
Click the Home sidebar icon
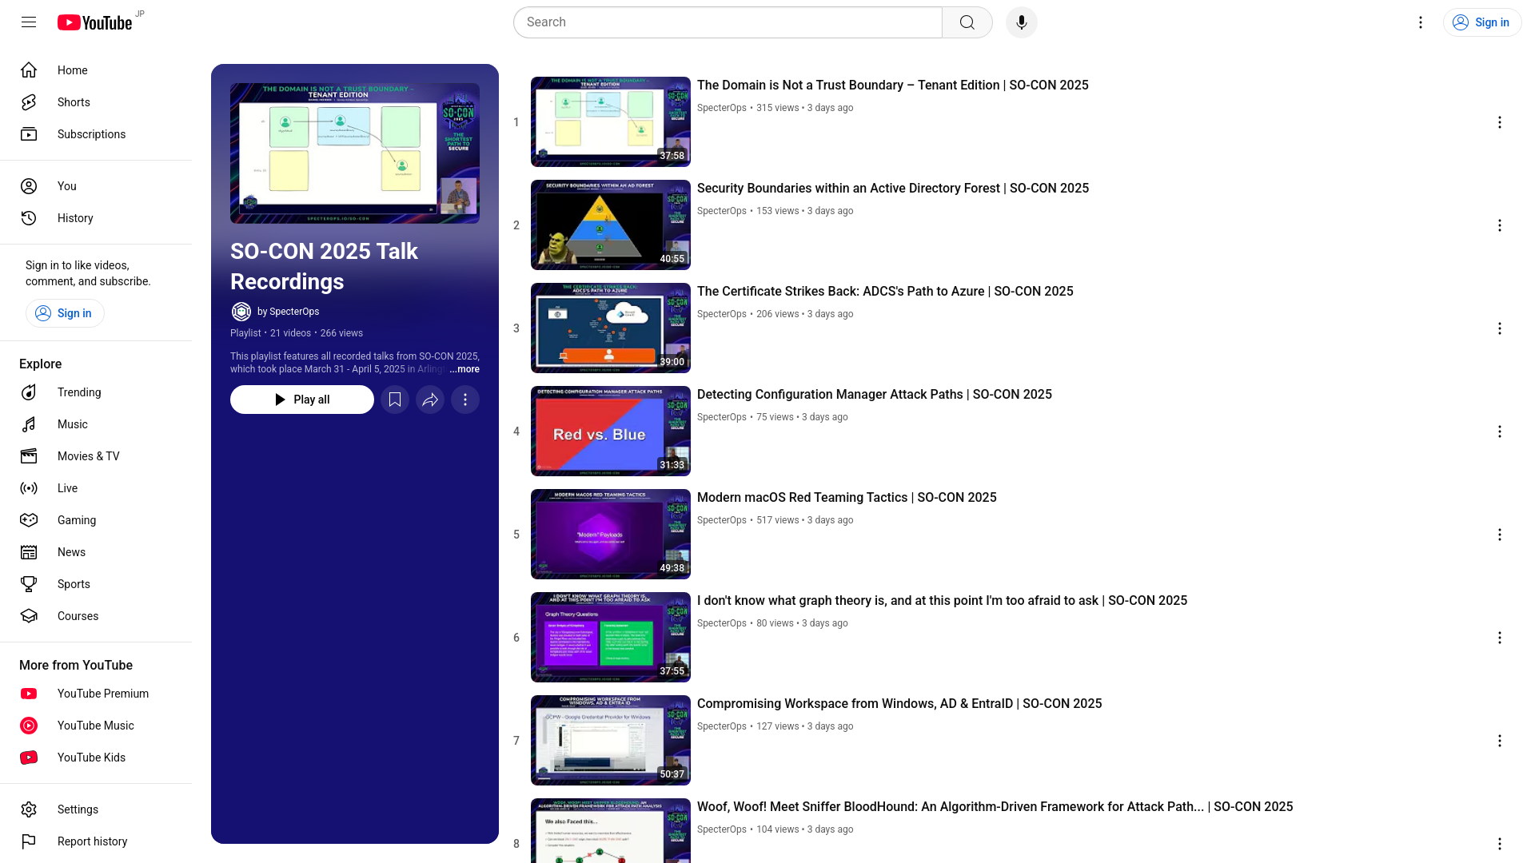(x=29, y=70)
